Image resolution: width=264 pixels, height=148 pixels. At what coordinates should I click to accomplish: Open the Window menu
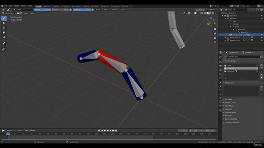point(24,6)
